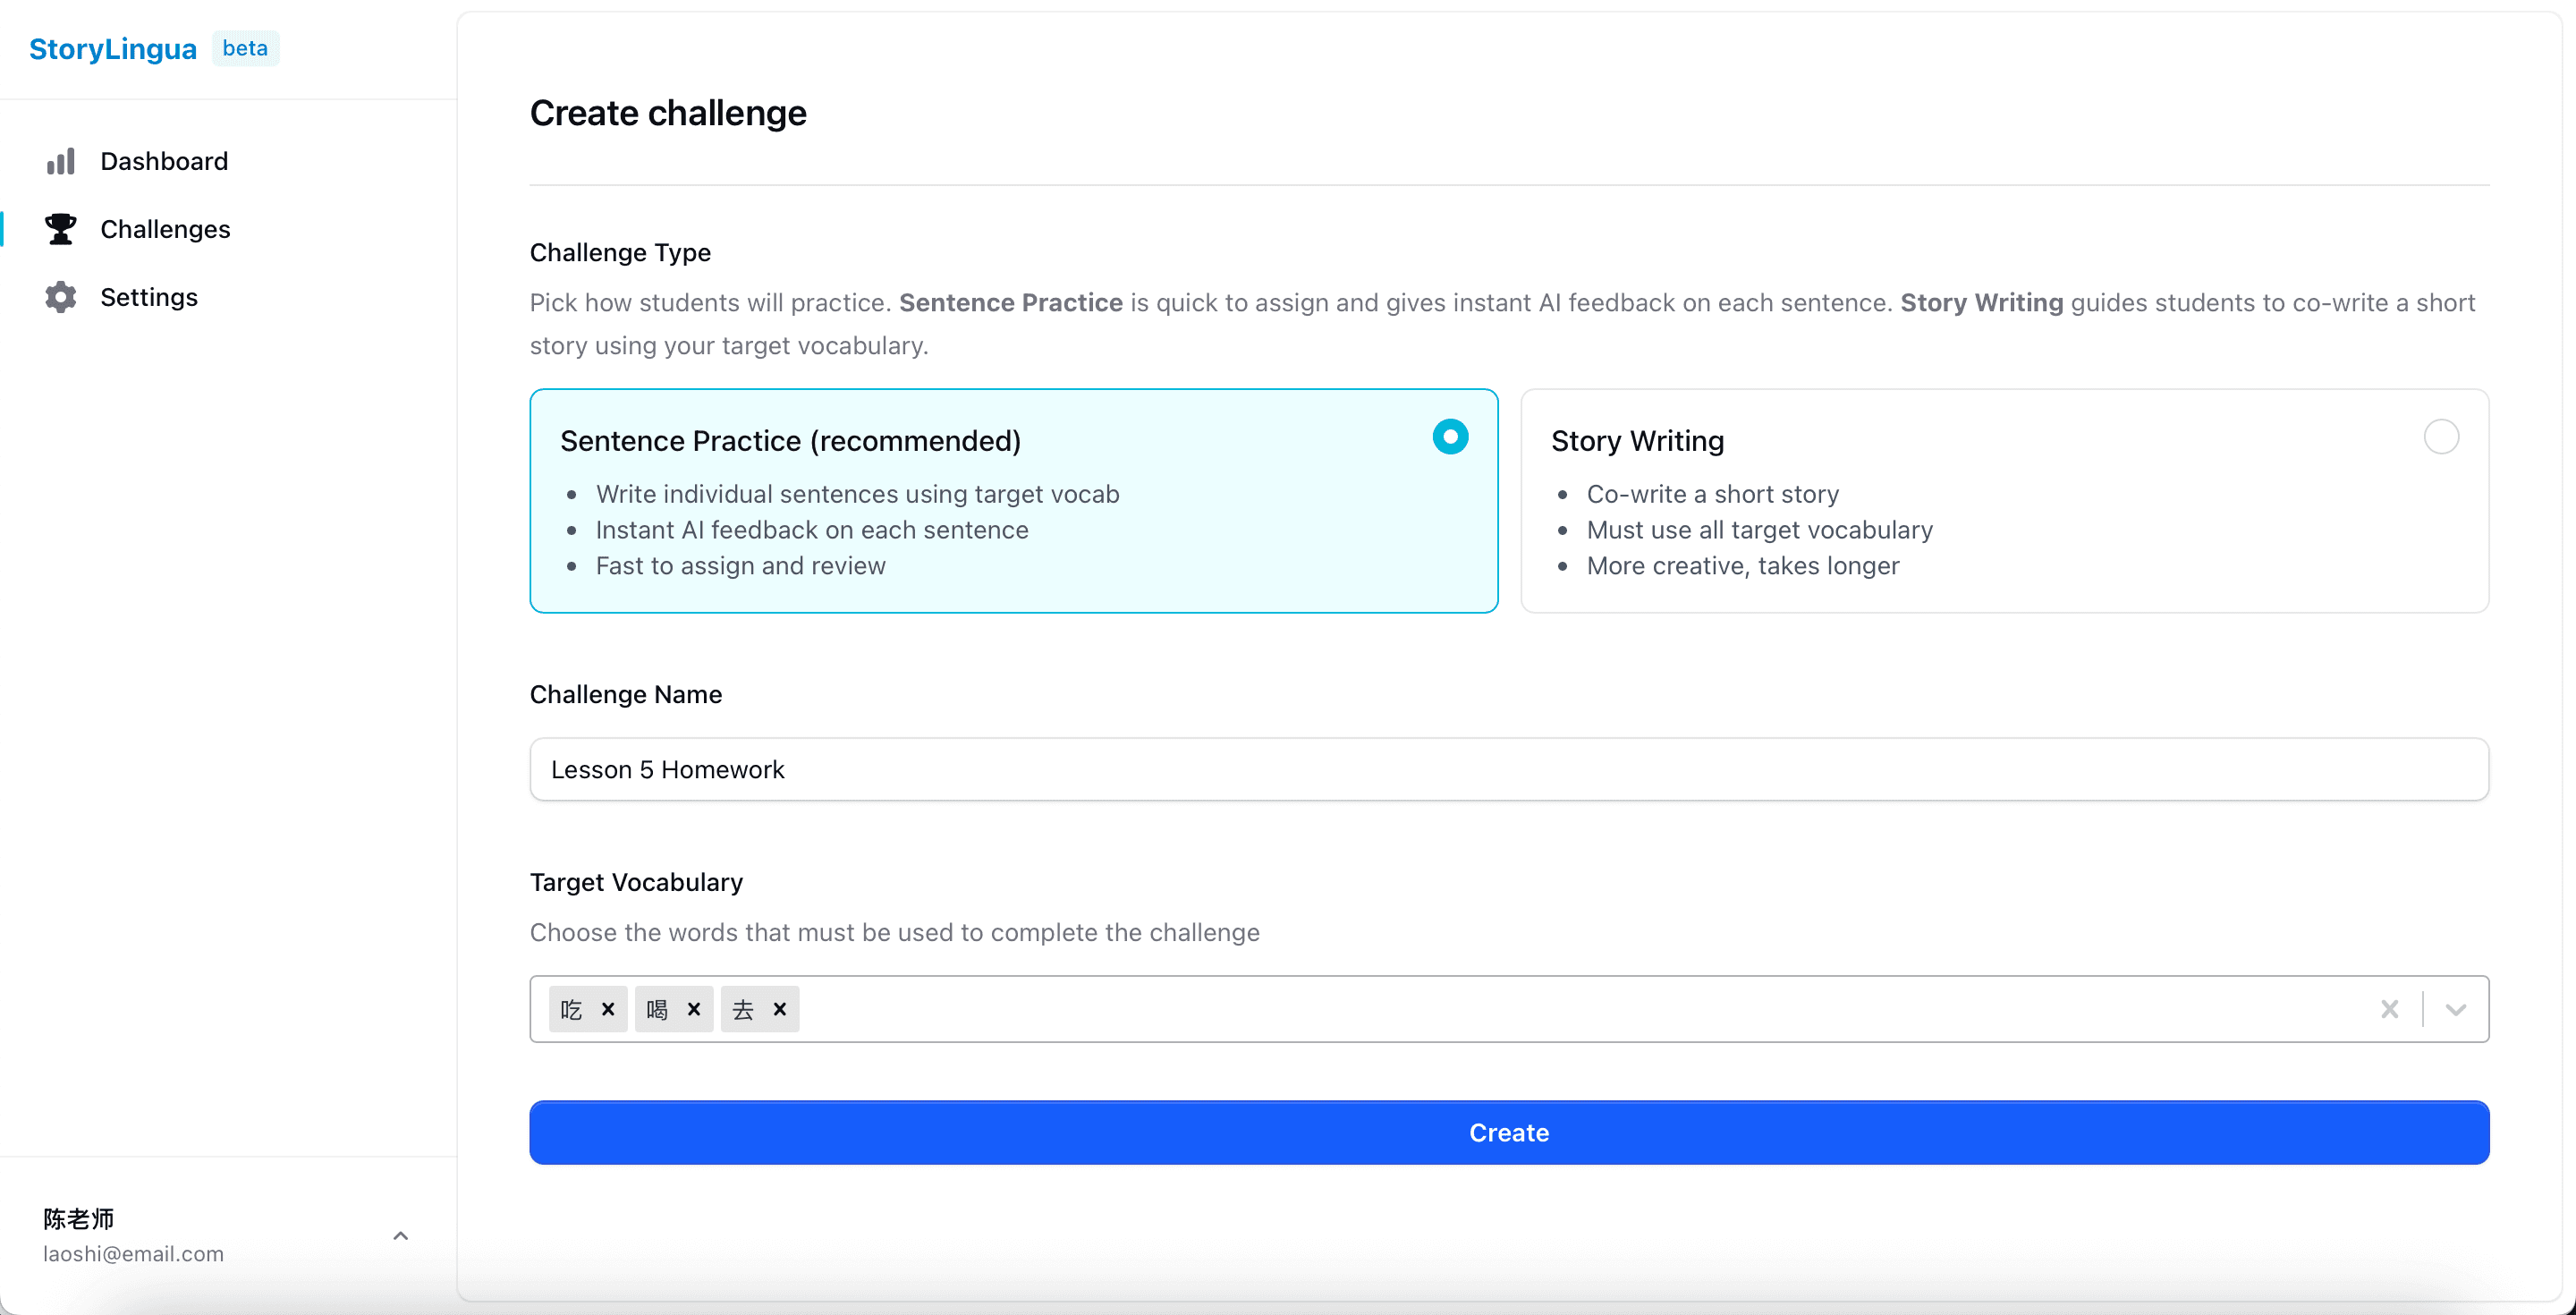Image resolution: width=2576 pixels, height=1315 pixels.
Task: Focus the Challenge Name input field
Action: [1508, 769]
